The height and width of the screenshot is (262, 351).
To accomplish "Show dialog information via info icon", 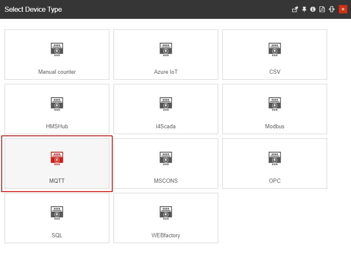I will tap(312, 9).
